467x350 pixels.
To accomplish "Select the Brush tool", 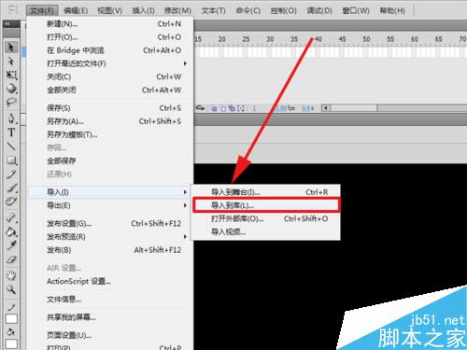I will 11,188.
